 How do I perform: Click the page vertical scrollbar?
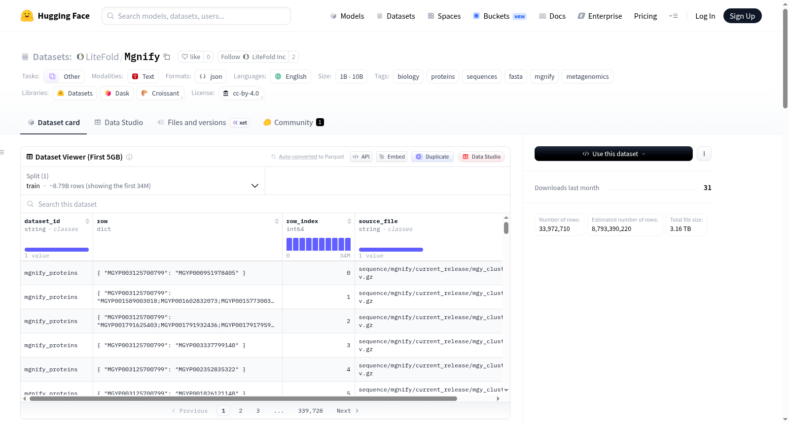pos(785,59)
